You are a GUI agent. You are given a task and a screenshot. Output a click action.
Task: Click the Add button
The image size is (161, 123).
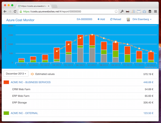[x=101, y=19]
